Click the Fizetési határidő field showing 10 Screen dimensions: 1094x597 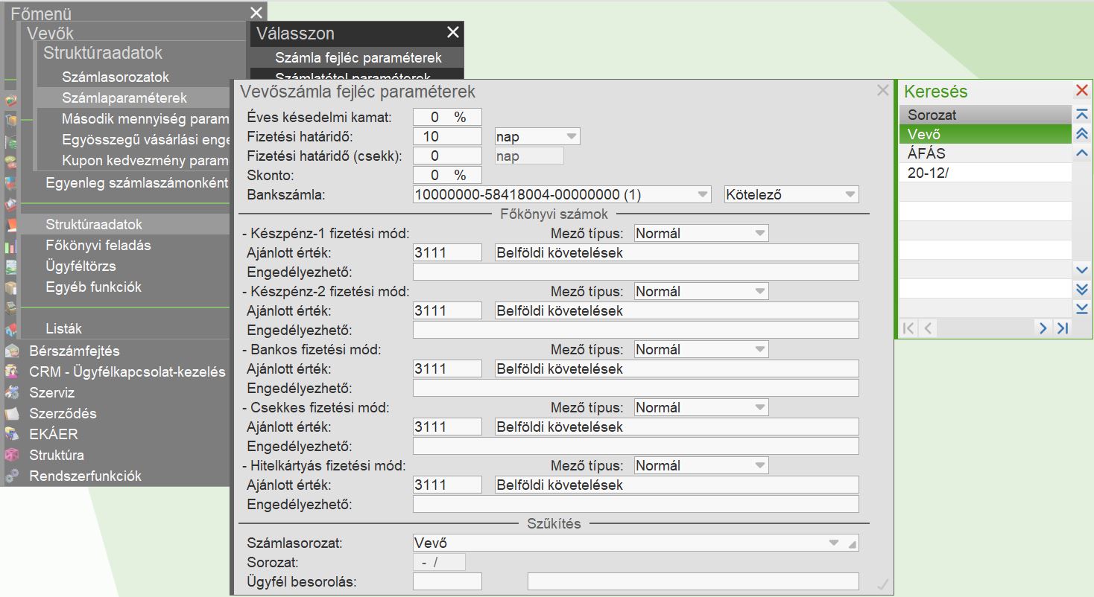[x=447, y=137]
